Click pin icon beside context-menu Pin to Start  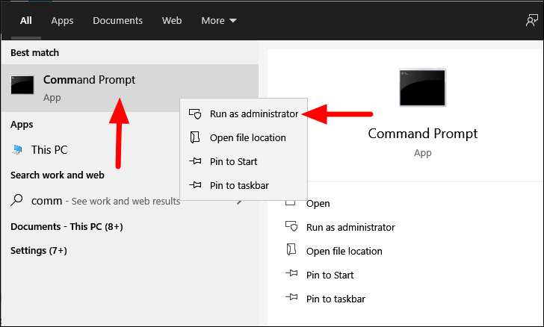[x=195, y=161]
